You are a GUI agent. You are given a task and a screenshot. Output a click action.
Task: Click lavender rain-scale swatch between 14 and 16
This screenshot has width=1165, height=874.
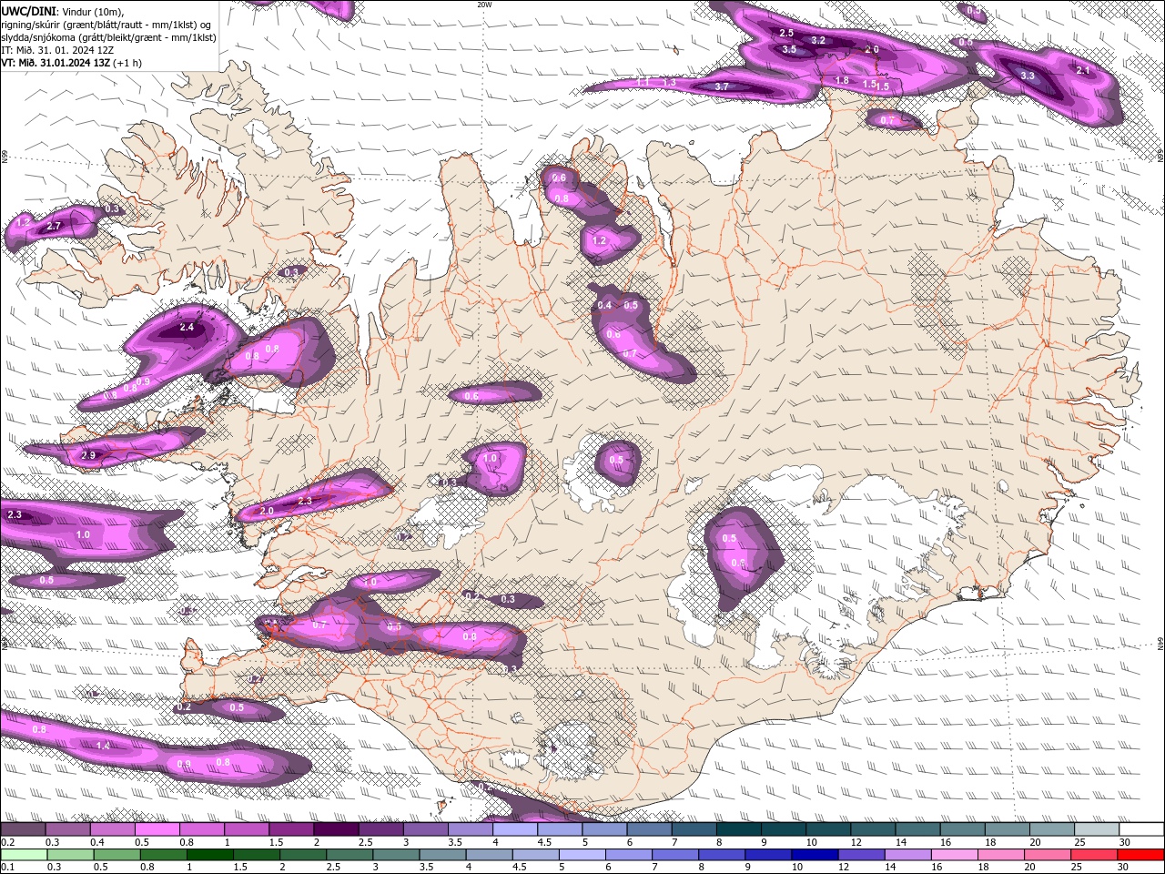click(x=907, y=855)
